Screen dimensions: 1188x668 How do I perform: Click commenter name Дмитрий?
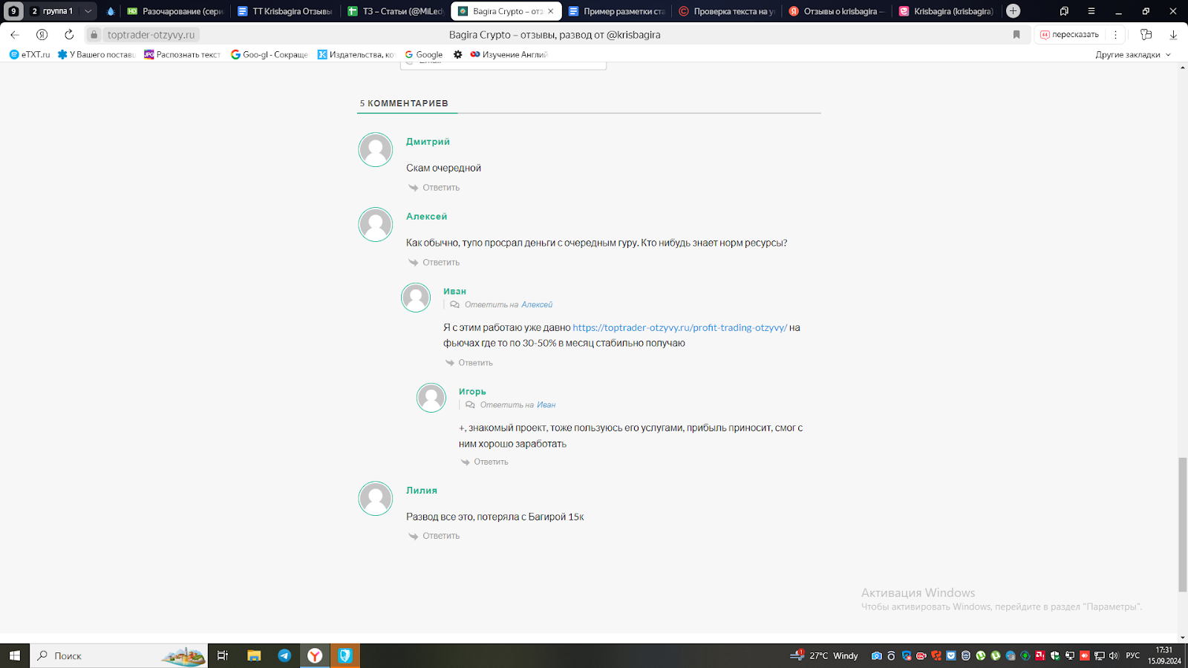click(x=428, y=142)
